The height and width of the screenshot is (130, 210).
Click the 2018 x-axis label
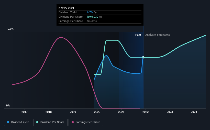(49, 112)
